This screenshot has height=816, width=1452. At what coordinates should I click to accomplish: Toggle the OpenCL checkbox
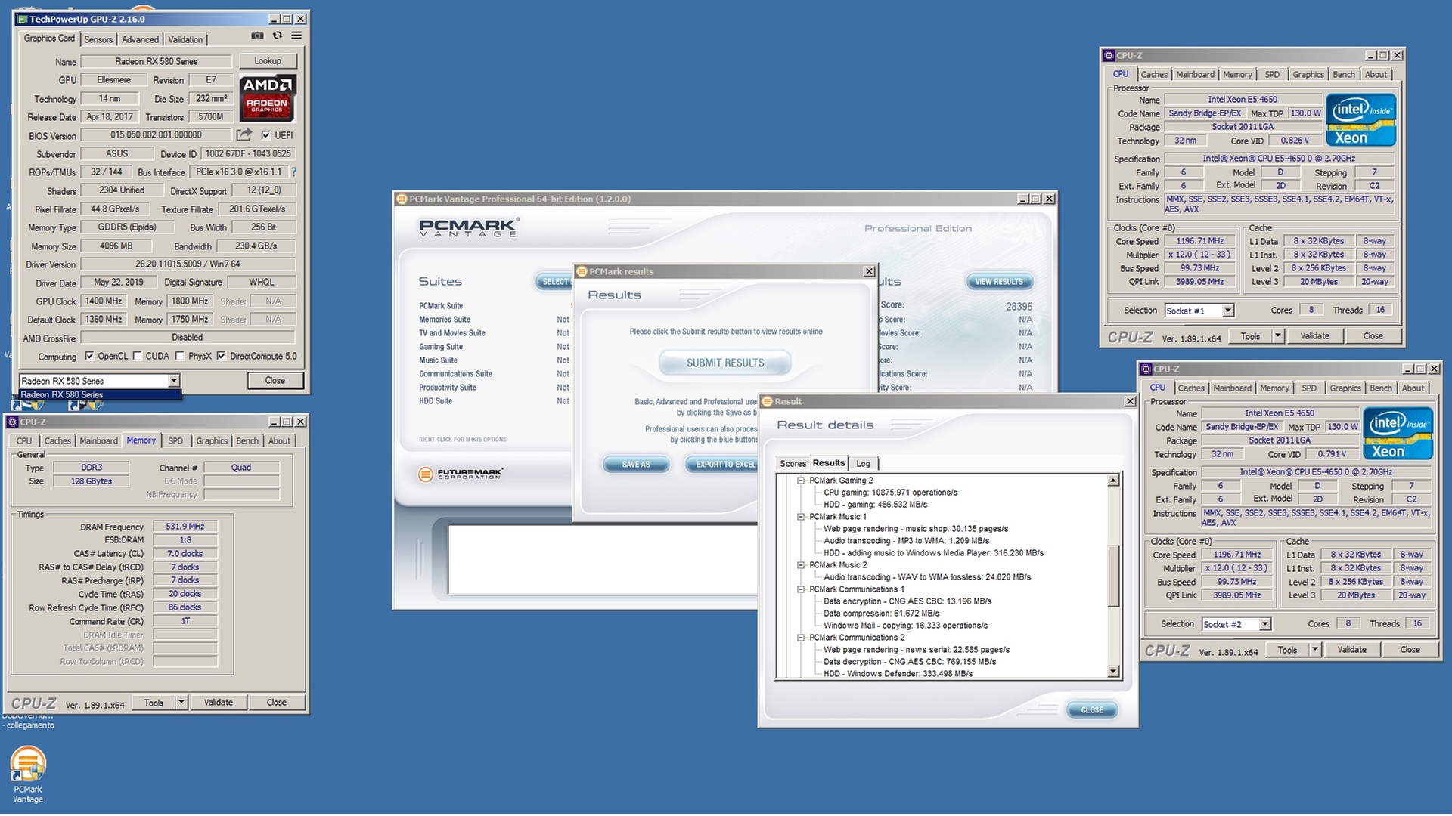89,356
